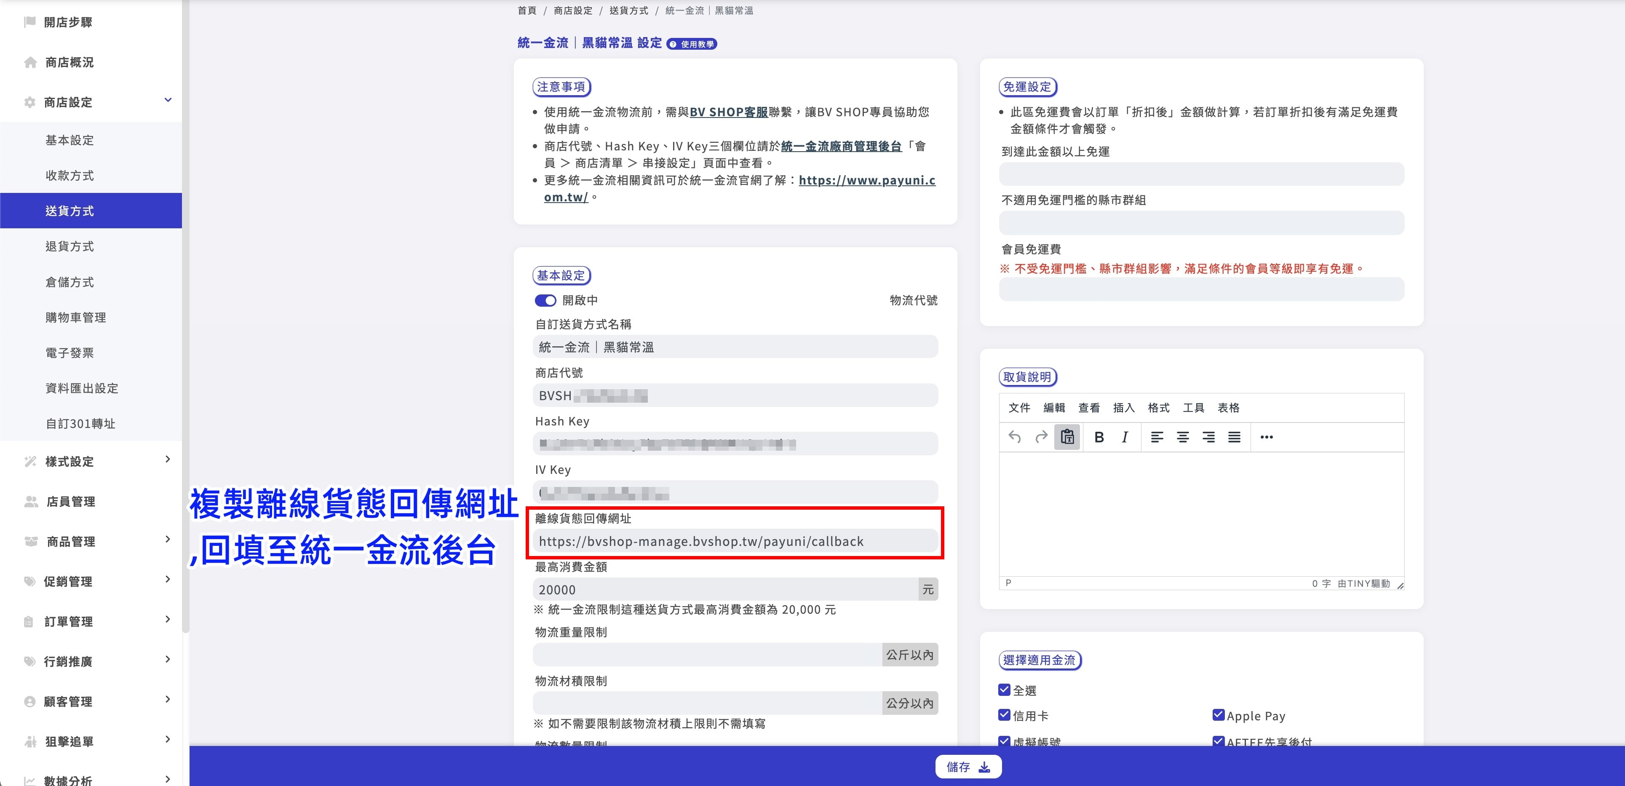Open the 表格 editor menu

[x=1228, y=408]
